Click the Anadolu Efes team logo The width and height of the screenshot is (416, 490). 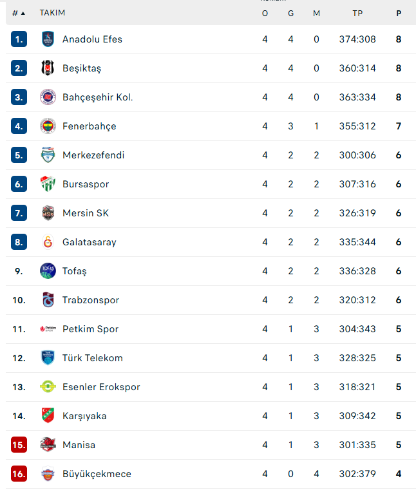pyautogui.click(x=48, y=39)
